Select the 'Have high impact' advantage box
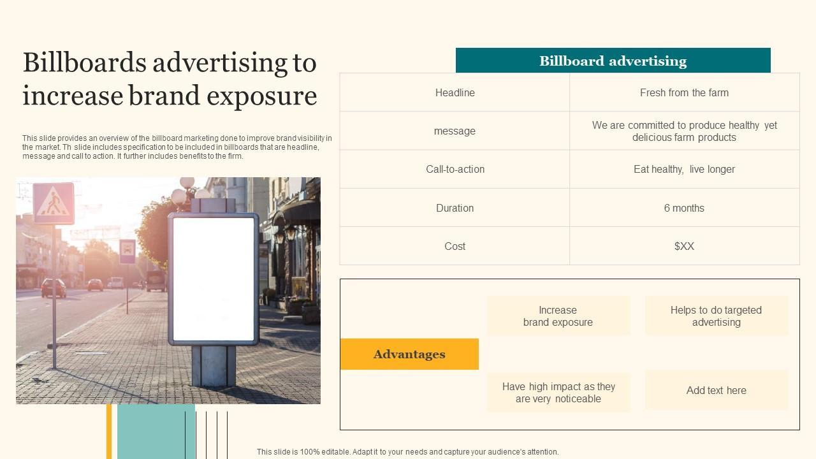The image size is (816, 459). pos(558,392)
